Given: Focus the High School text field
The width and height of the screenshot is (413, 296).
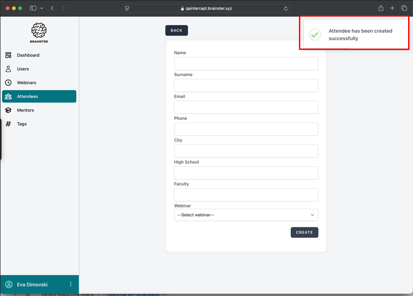Looking at the screenshot, I should [x=246, y=173].
